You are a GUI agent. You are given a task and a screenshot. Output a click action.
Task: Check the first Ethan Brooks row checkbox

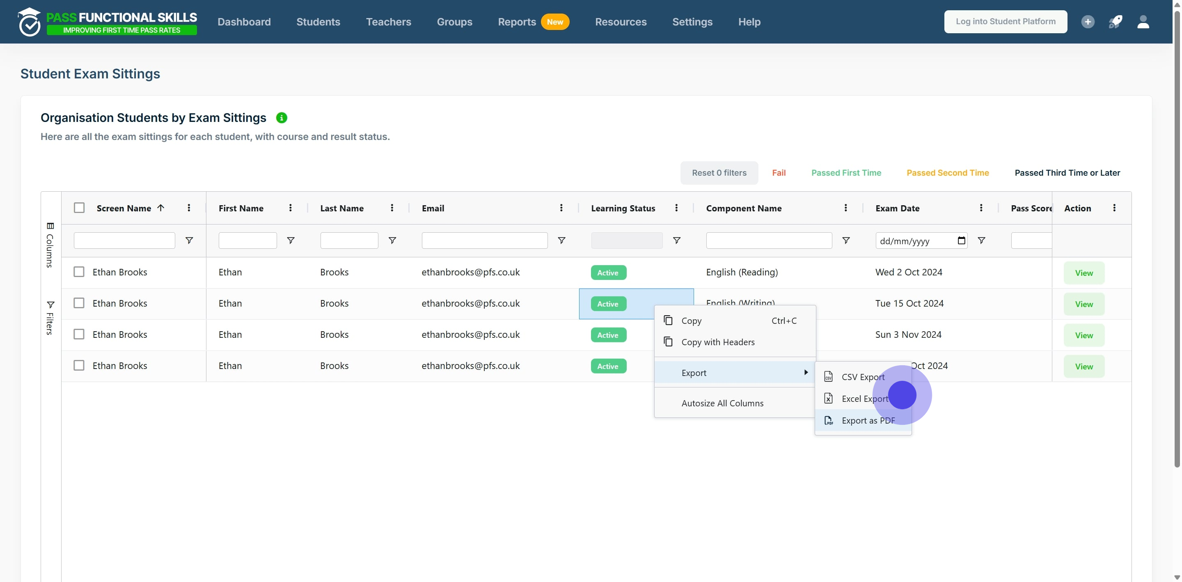(79, 272)
